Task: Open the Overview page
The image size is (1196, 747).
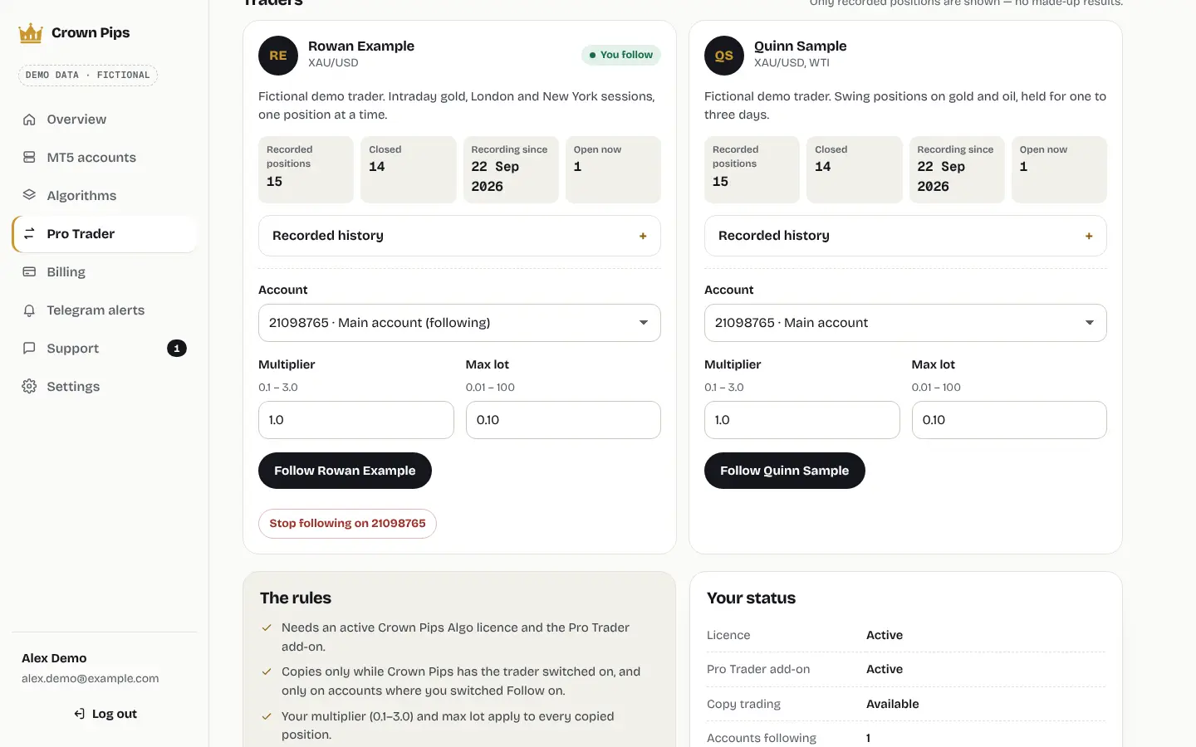Action: point(105,120)
